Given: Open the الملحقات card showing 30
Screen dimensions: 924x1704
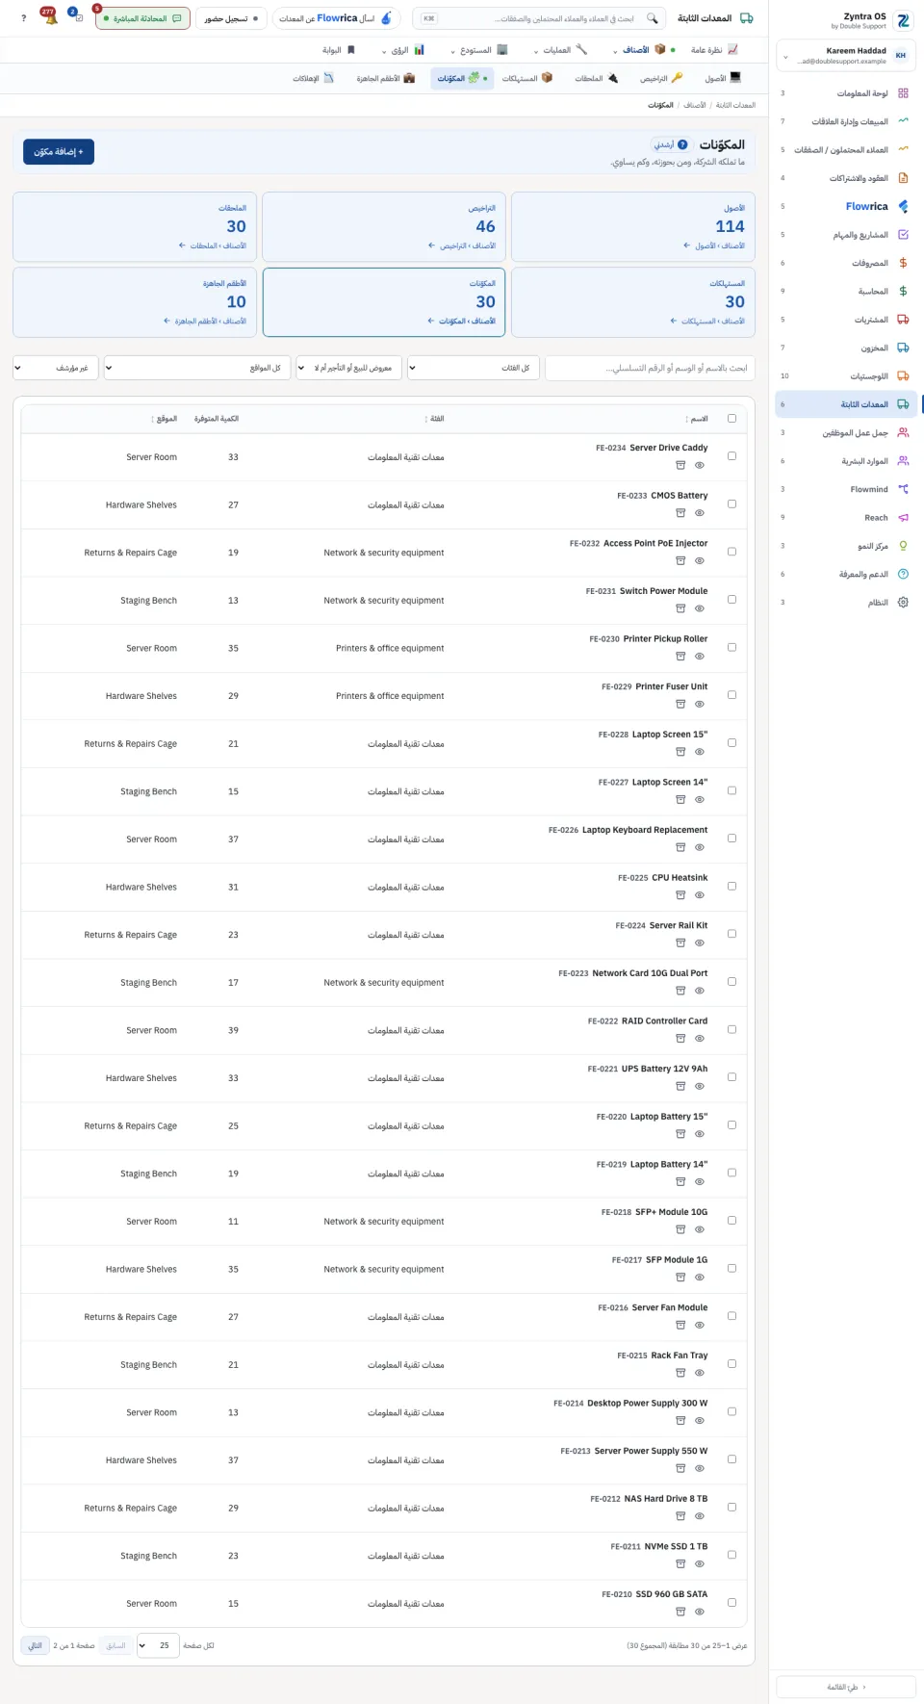Looking at the screenshot, I should [x=134, y=226].
